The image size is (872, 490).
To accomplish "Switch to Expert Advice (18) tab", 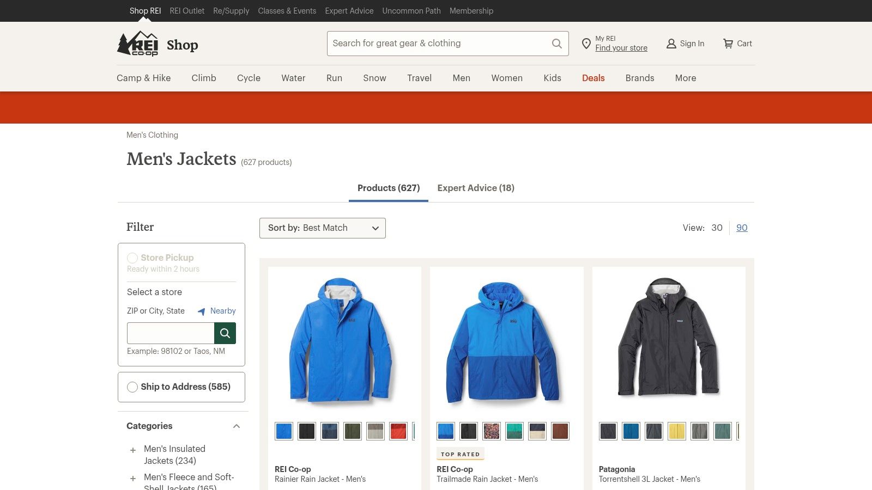I will (476, 188).
